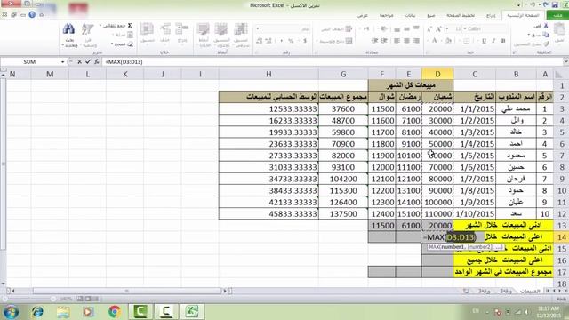Click the Clear eraser icon
Image resolution: width=569 pixels, height=320 pixels.
click(x=130, y=44)
